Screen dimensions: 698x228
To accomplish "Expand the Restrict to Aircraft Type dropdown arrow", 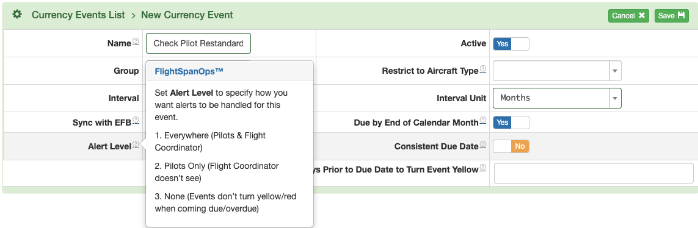I will pos(615,71).
